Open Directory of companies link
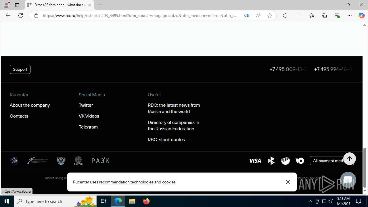 point(173,126)
